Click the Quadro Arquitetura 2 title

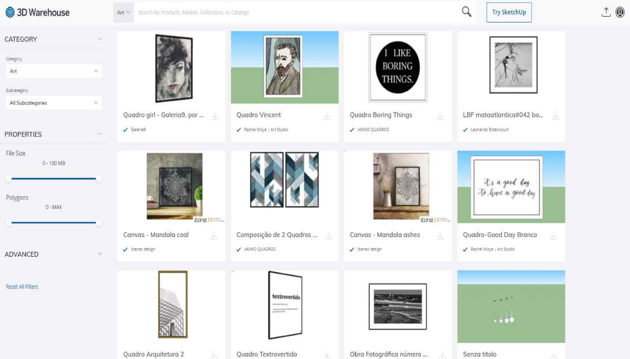[154, 355]
